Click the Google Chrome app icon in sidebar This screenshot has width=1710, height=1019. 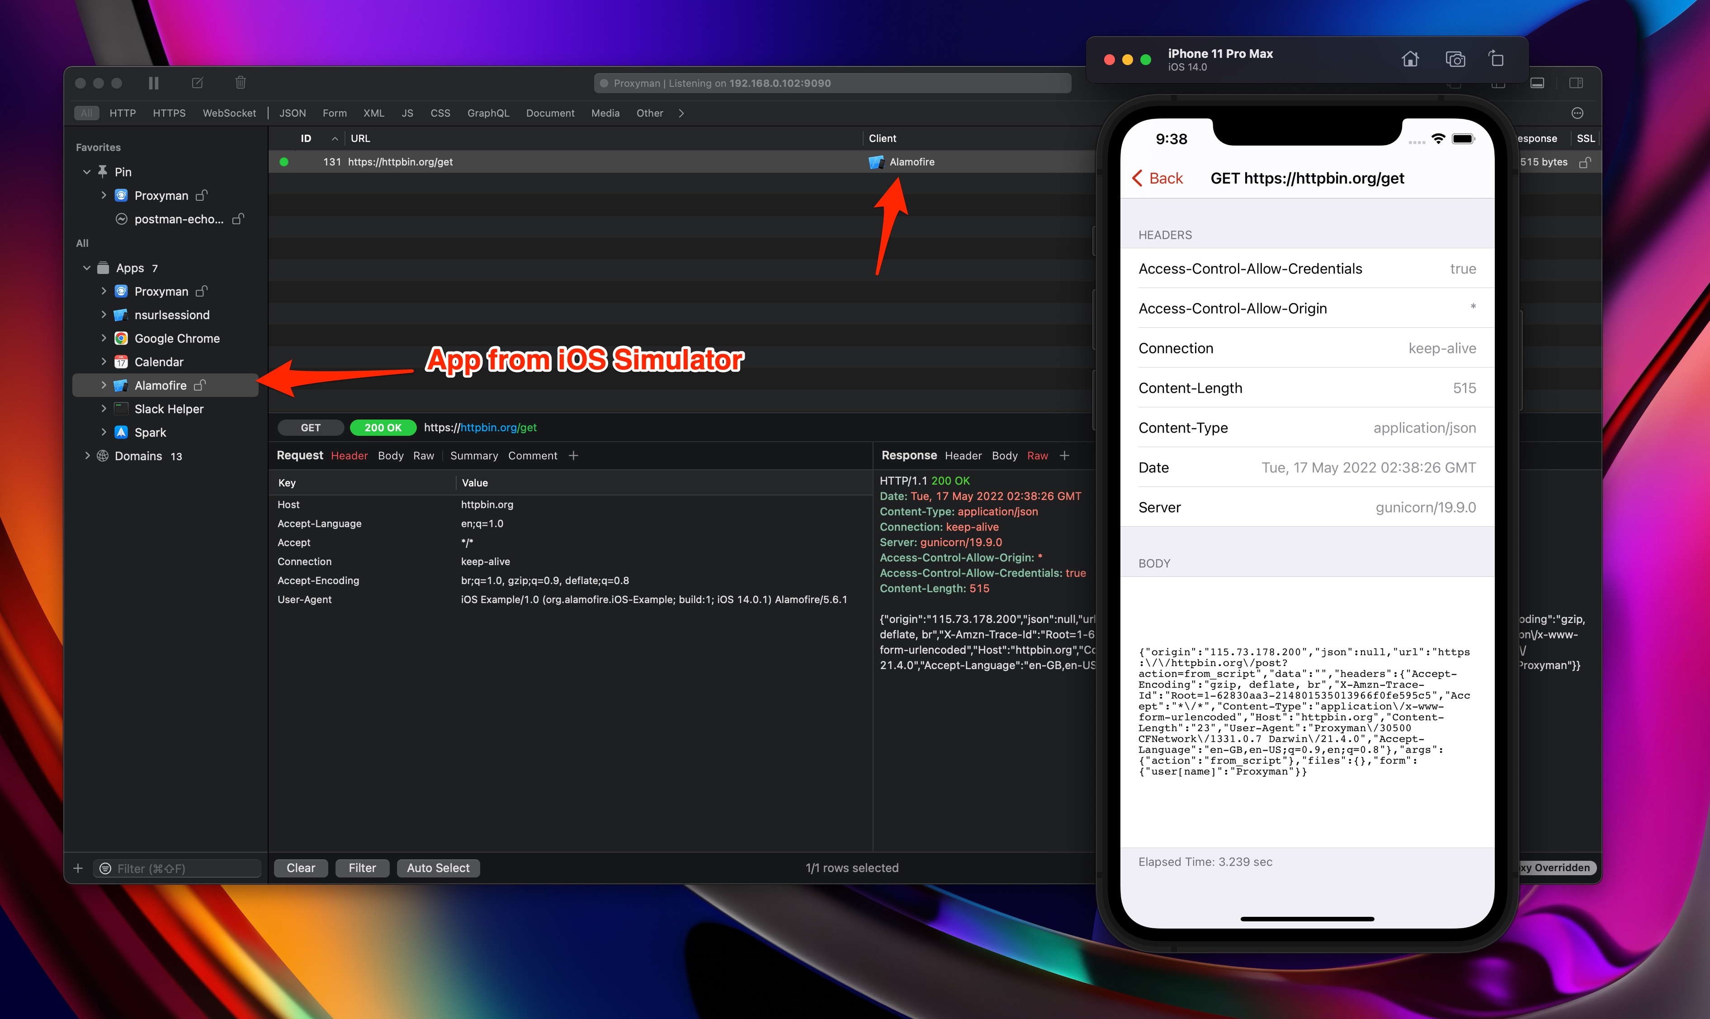coord(121,339)
